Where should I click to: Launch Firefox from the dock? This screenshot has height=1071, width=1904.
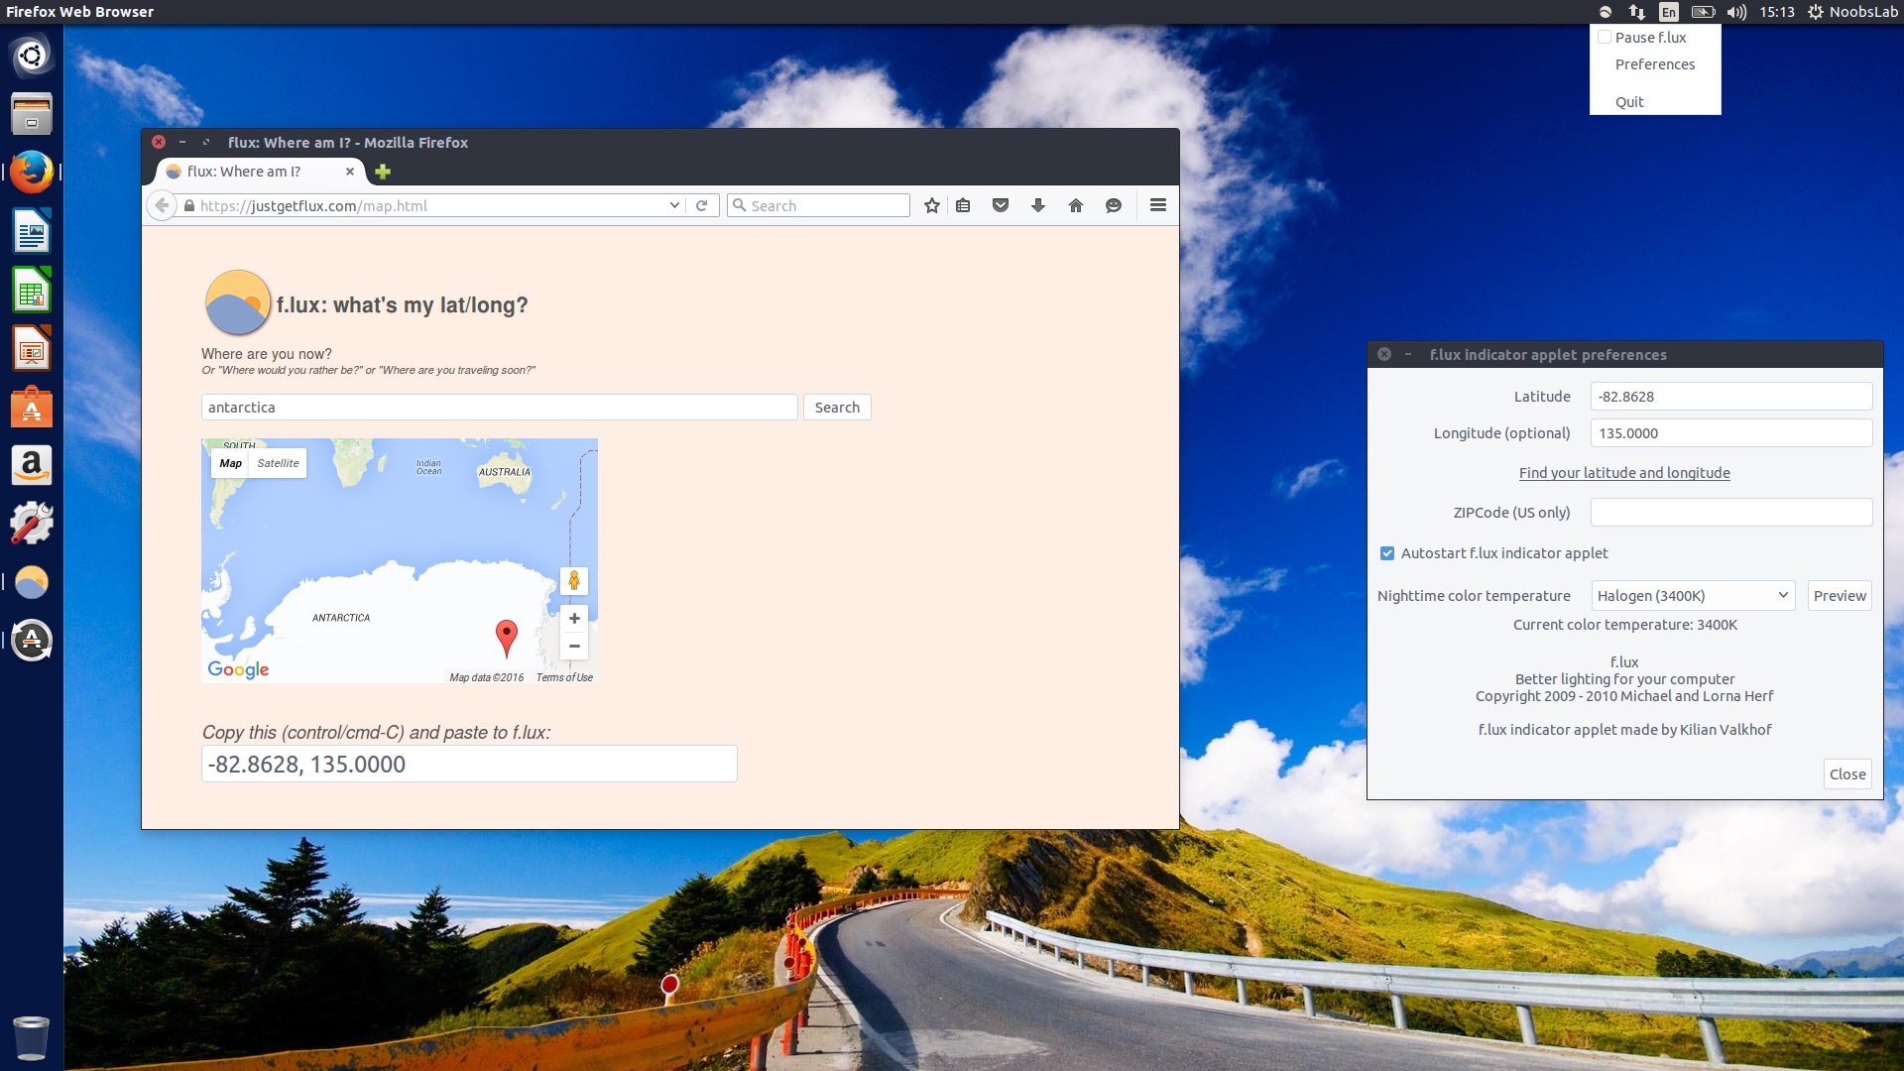pos(32,172)
